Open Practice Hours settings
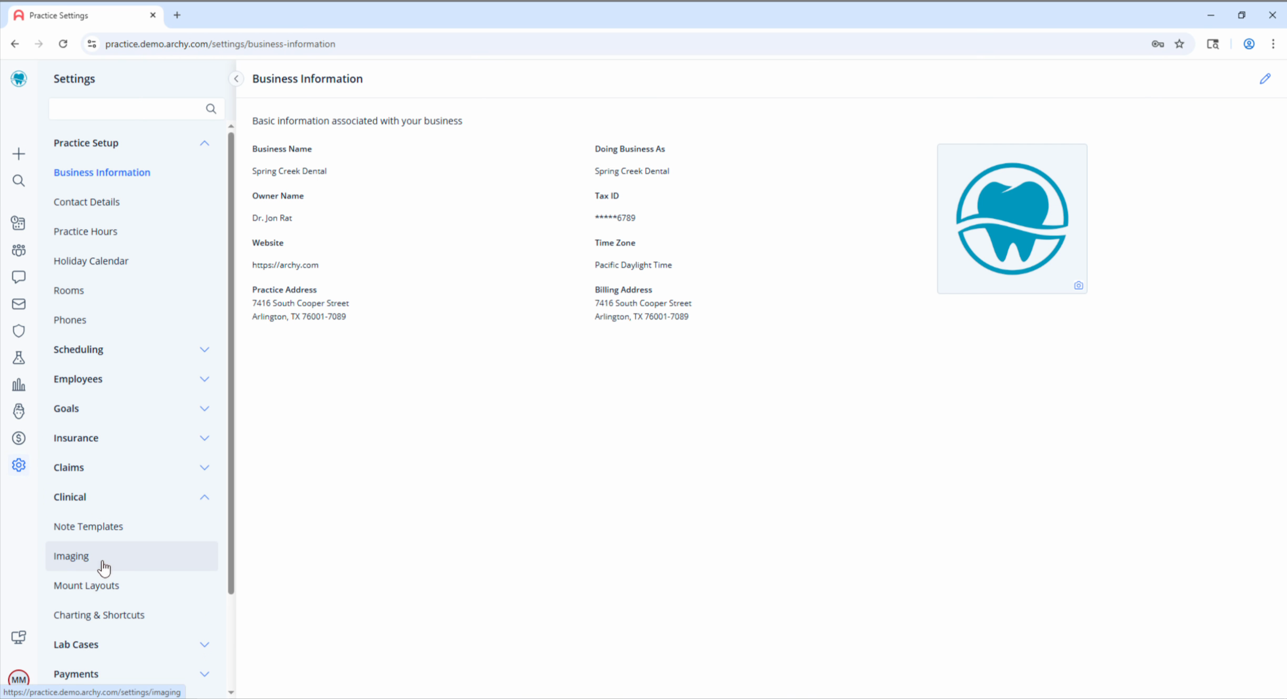Viewport: 1287px width, 699px height. (x=85, y=231)
